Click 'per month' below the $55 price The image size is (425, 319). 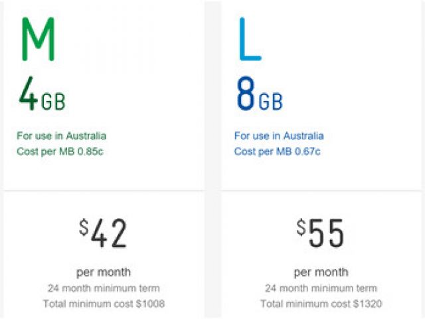pos(321,272)
